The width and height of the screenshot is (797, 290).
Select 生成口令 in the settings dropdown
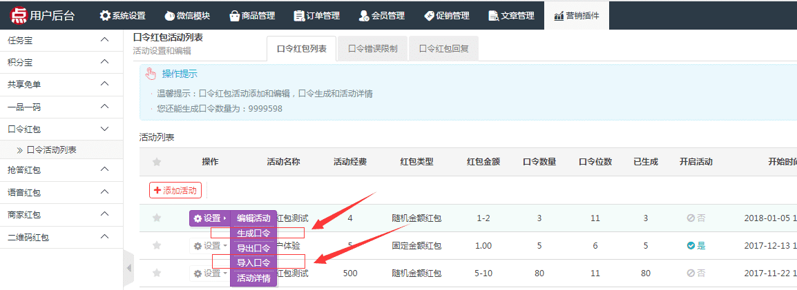253,233
